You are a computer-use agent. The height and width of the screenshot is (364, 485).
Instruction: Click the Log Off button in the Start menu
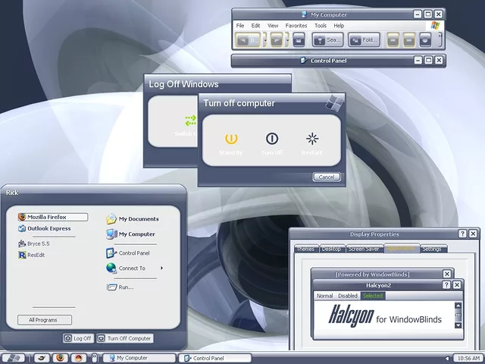78,338
